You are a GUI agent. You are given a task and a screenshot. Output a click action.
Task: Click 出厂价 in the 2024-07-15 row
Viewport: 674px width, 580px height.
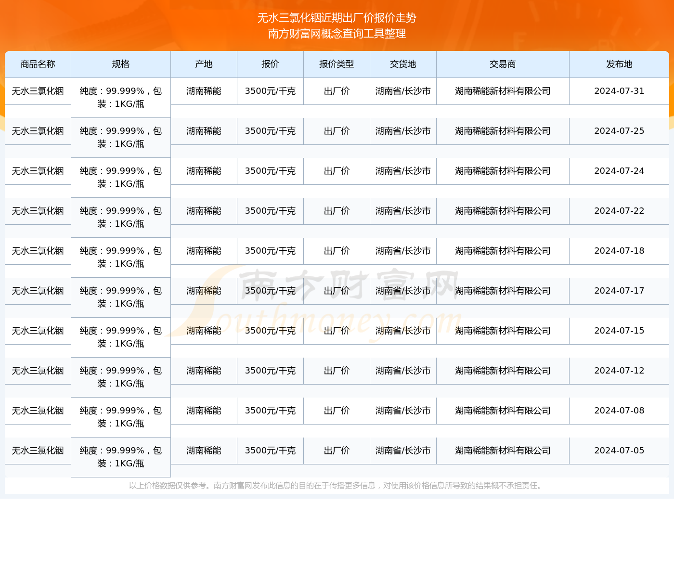point(337,331)
